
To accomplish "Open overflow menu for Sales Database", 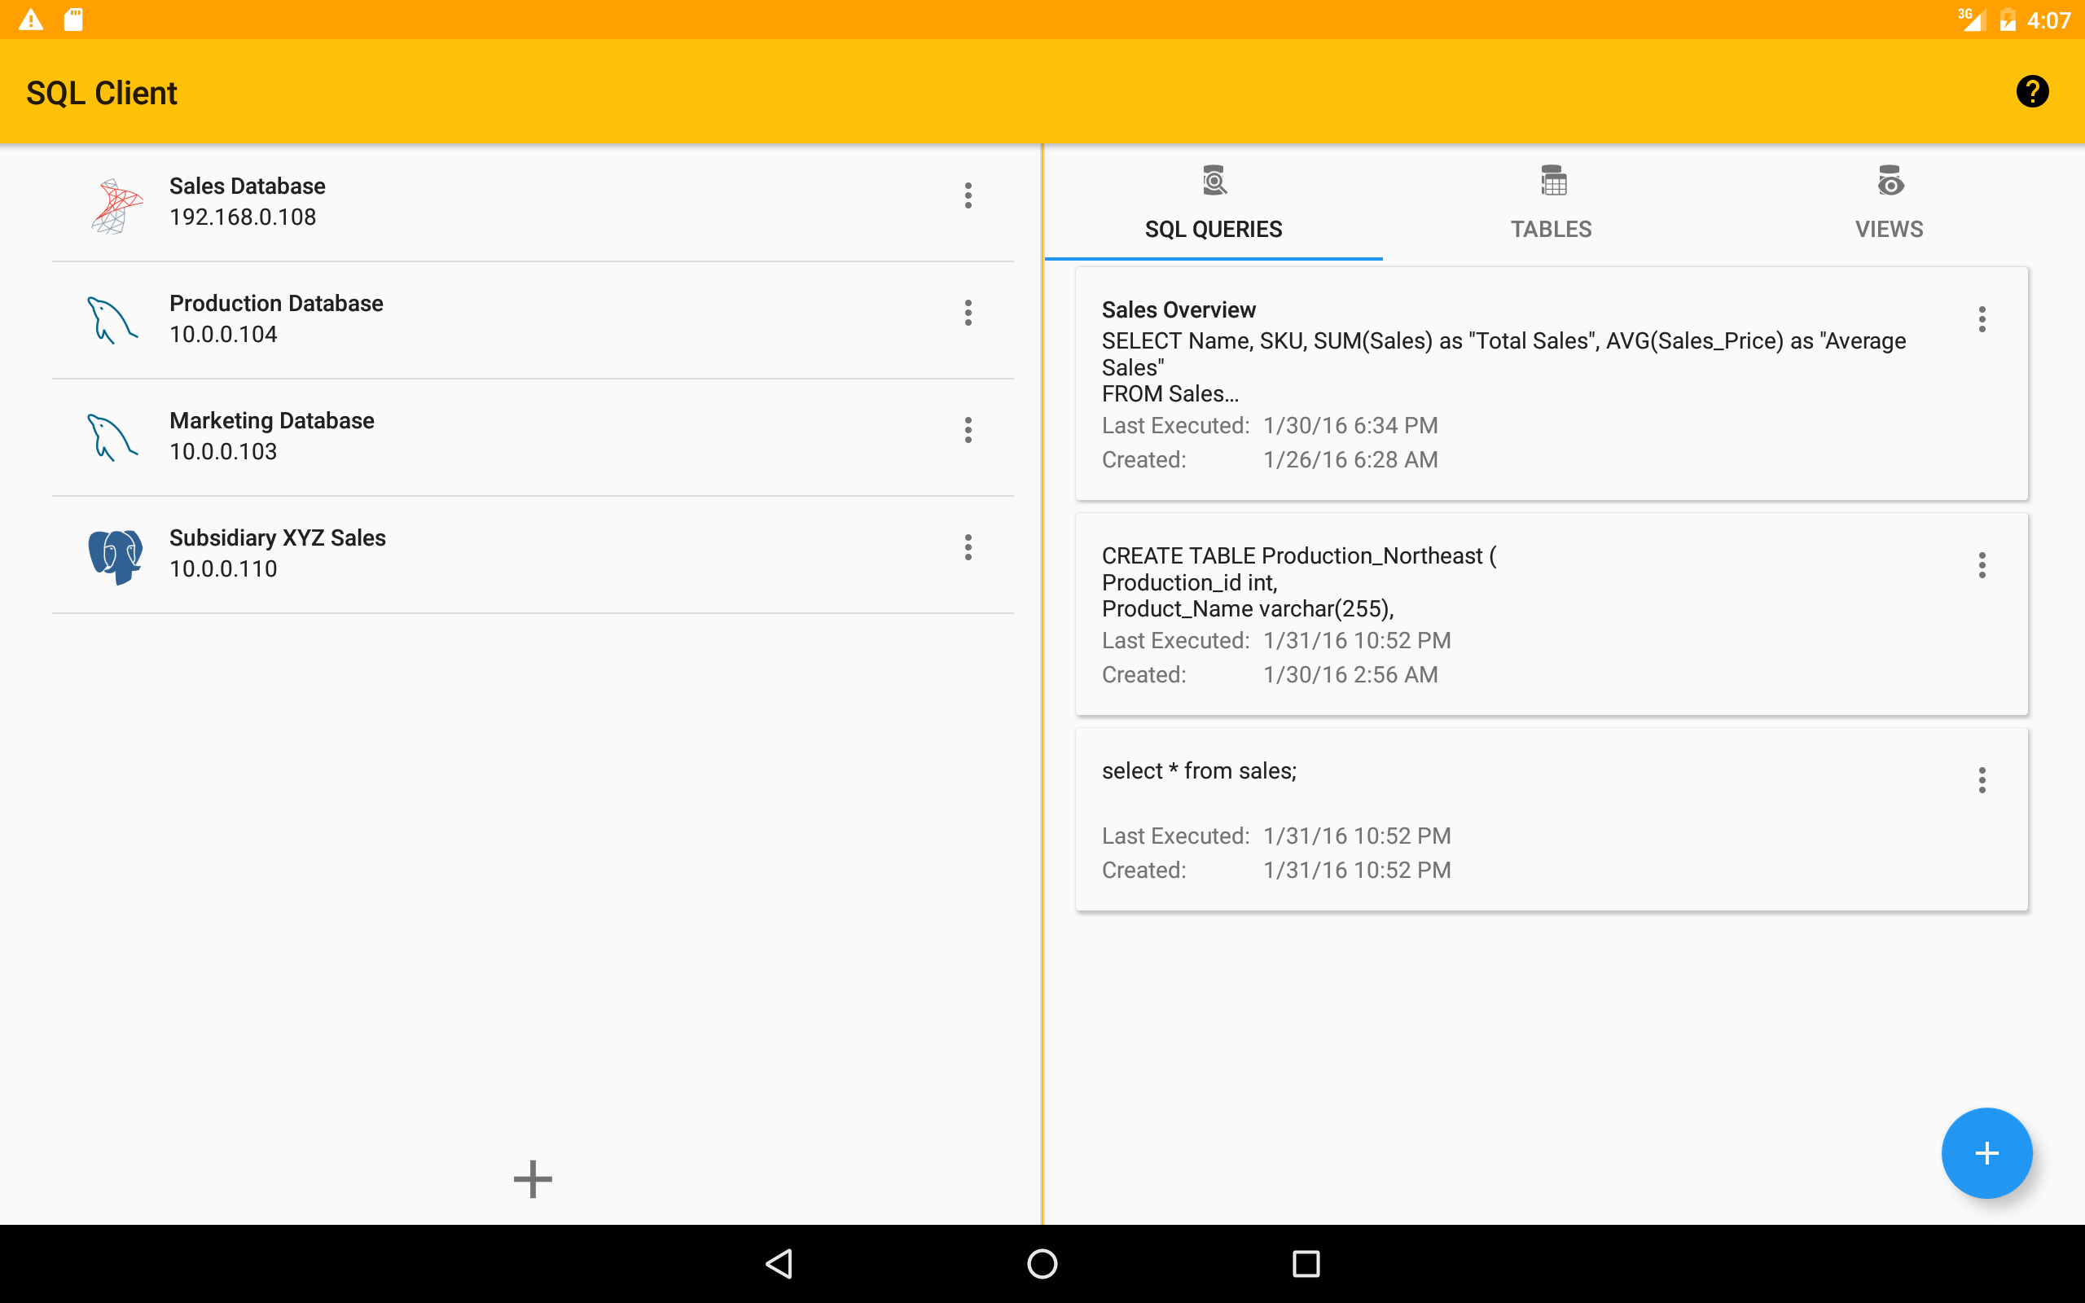I will point(968,195).
